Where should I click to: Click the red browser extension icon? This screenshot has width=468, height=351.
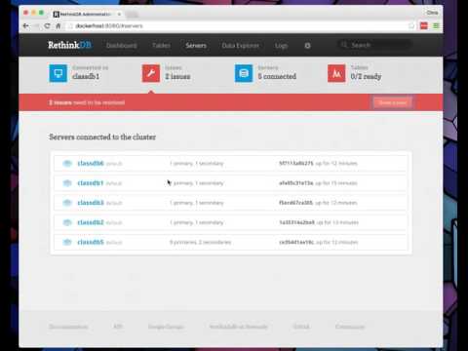point(424,25)
